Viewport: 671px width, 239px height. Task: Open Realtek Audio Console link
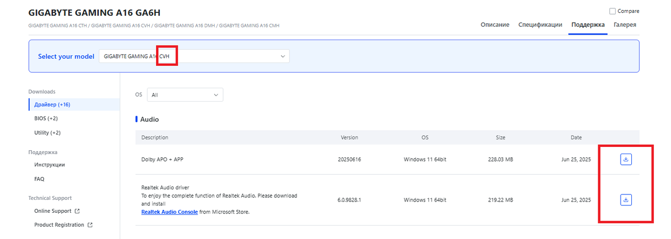169,212
